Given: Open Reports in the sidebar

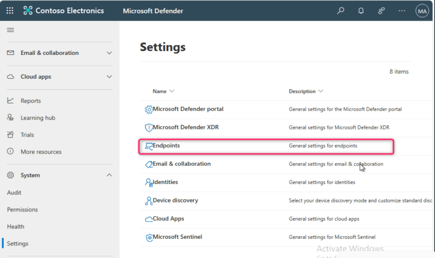Looking at the screenshot, I should pos(31,101).
